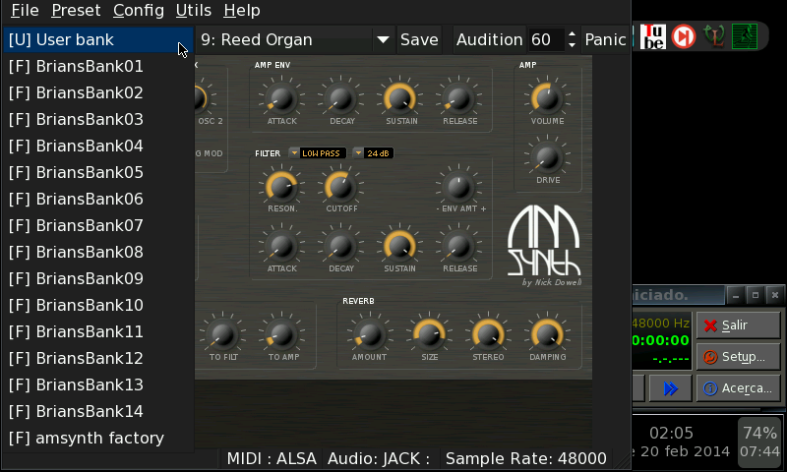
Task: Select the User bank entry
Action: point(98,39)
